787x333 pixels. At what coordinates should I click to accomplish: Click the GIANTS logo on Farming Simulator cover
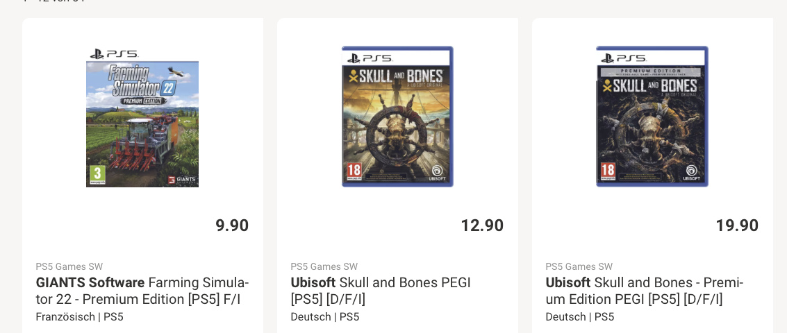pyautogui.click(x=182, y=180)
